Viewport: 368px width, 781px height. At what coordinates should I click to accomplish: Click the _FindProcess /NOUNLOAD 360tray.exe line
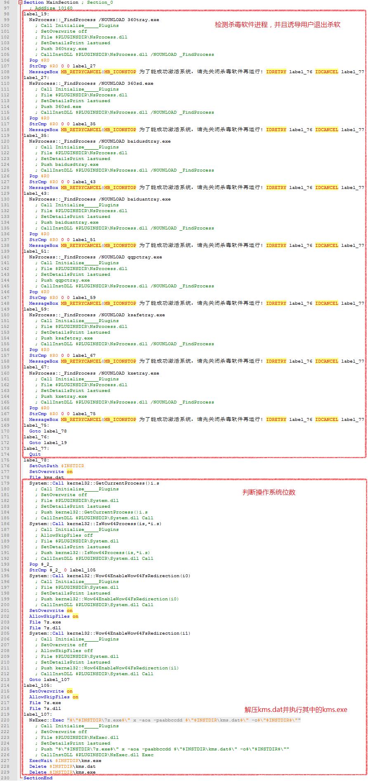[x=94, y=20]
